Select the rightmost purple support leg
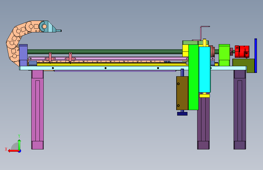 pos(240,110)
